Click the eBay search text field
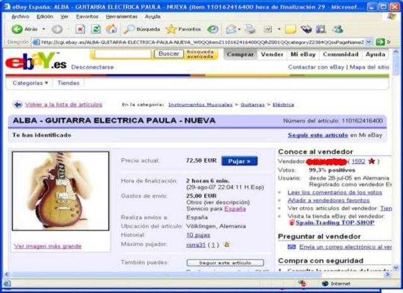Screen dimensions: 403x293 click(123, 54)
